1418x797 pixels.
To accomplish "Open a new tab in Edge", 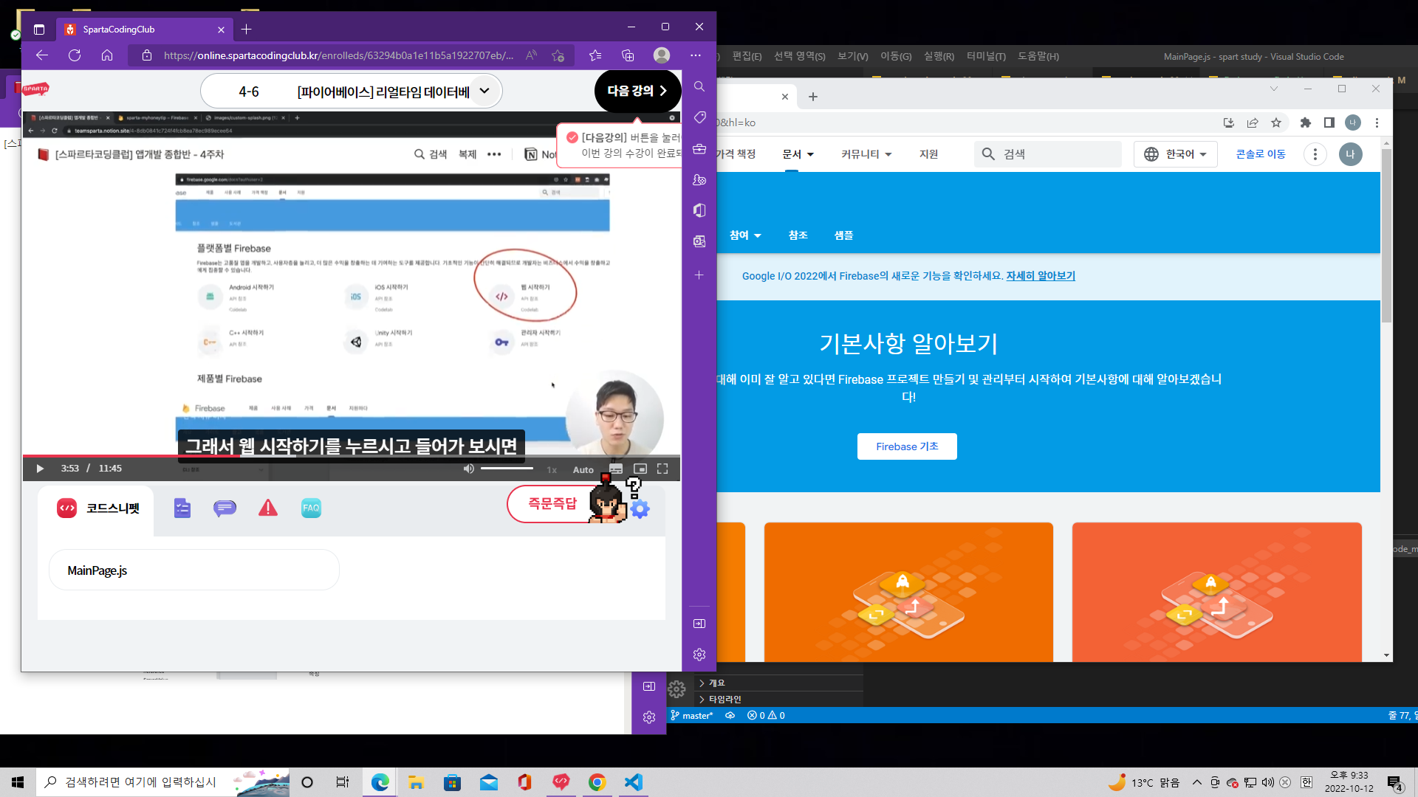I will tap(247, 30).
